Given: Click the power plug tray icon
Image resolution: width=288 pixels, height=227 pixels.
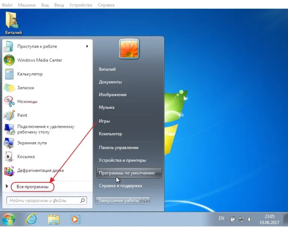Looking at the screenshot, I should (232, 219).
